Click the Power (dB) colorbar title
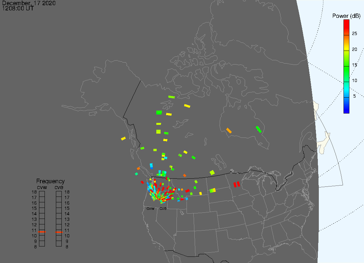This screenshot has height=263, width=364. (x=346, y=16)
